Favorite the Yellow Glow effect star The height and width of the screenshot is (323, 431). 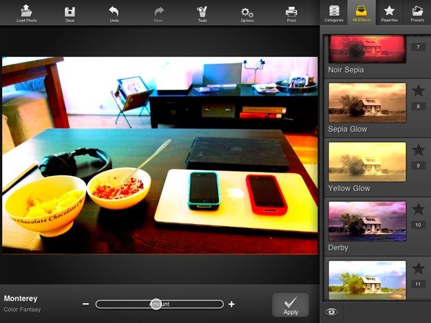point(418,150)
